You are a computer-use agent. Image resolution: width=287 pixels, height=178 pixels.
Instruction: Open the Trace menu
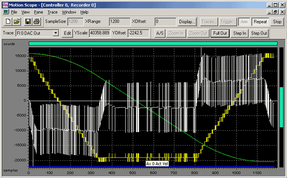pyautogui.click(x=52, y=12)
